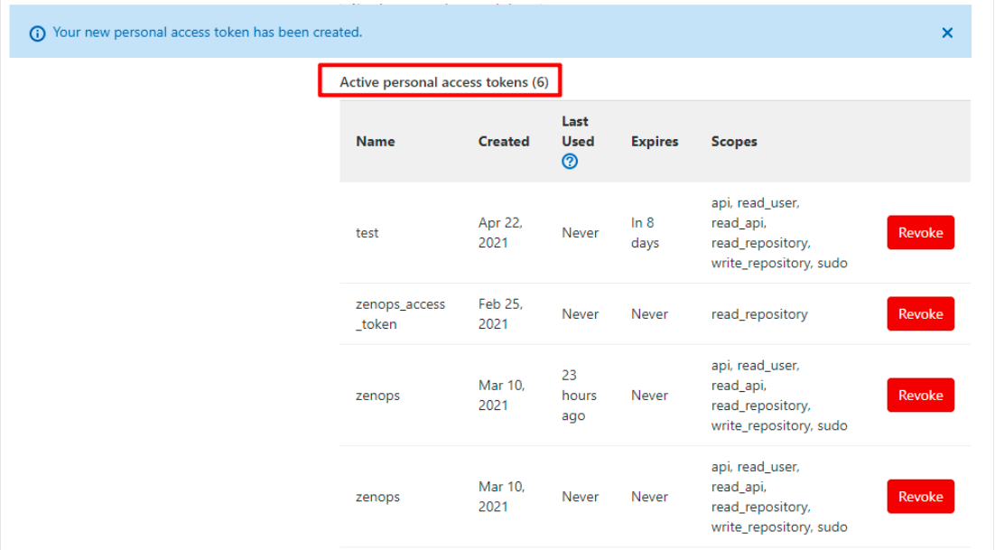Click the '23 hours ago' last used value

click(579, 395)
